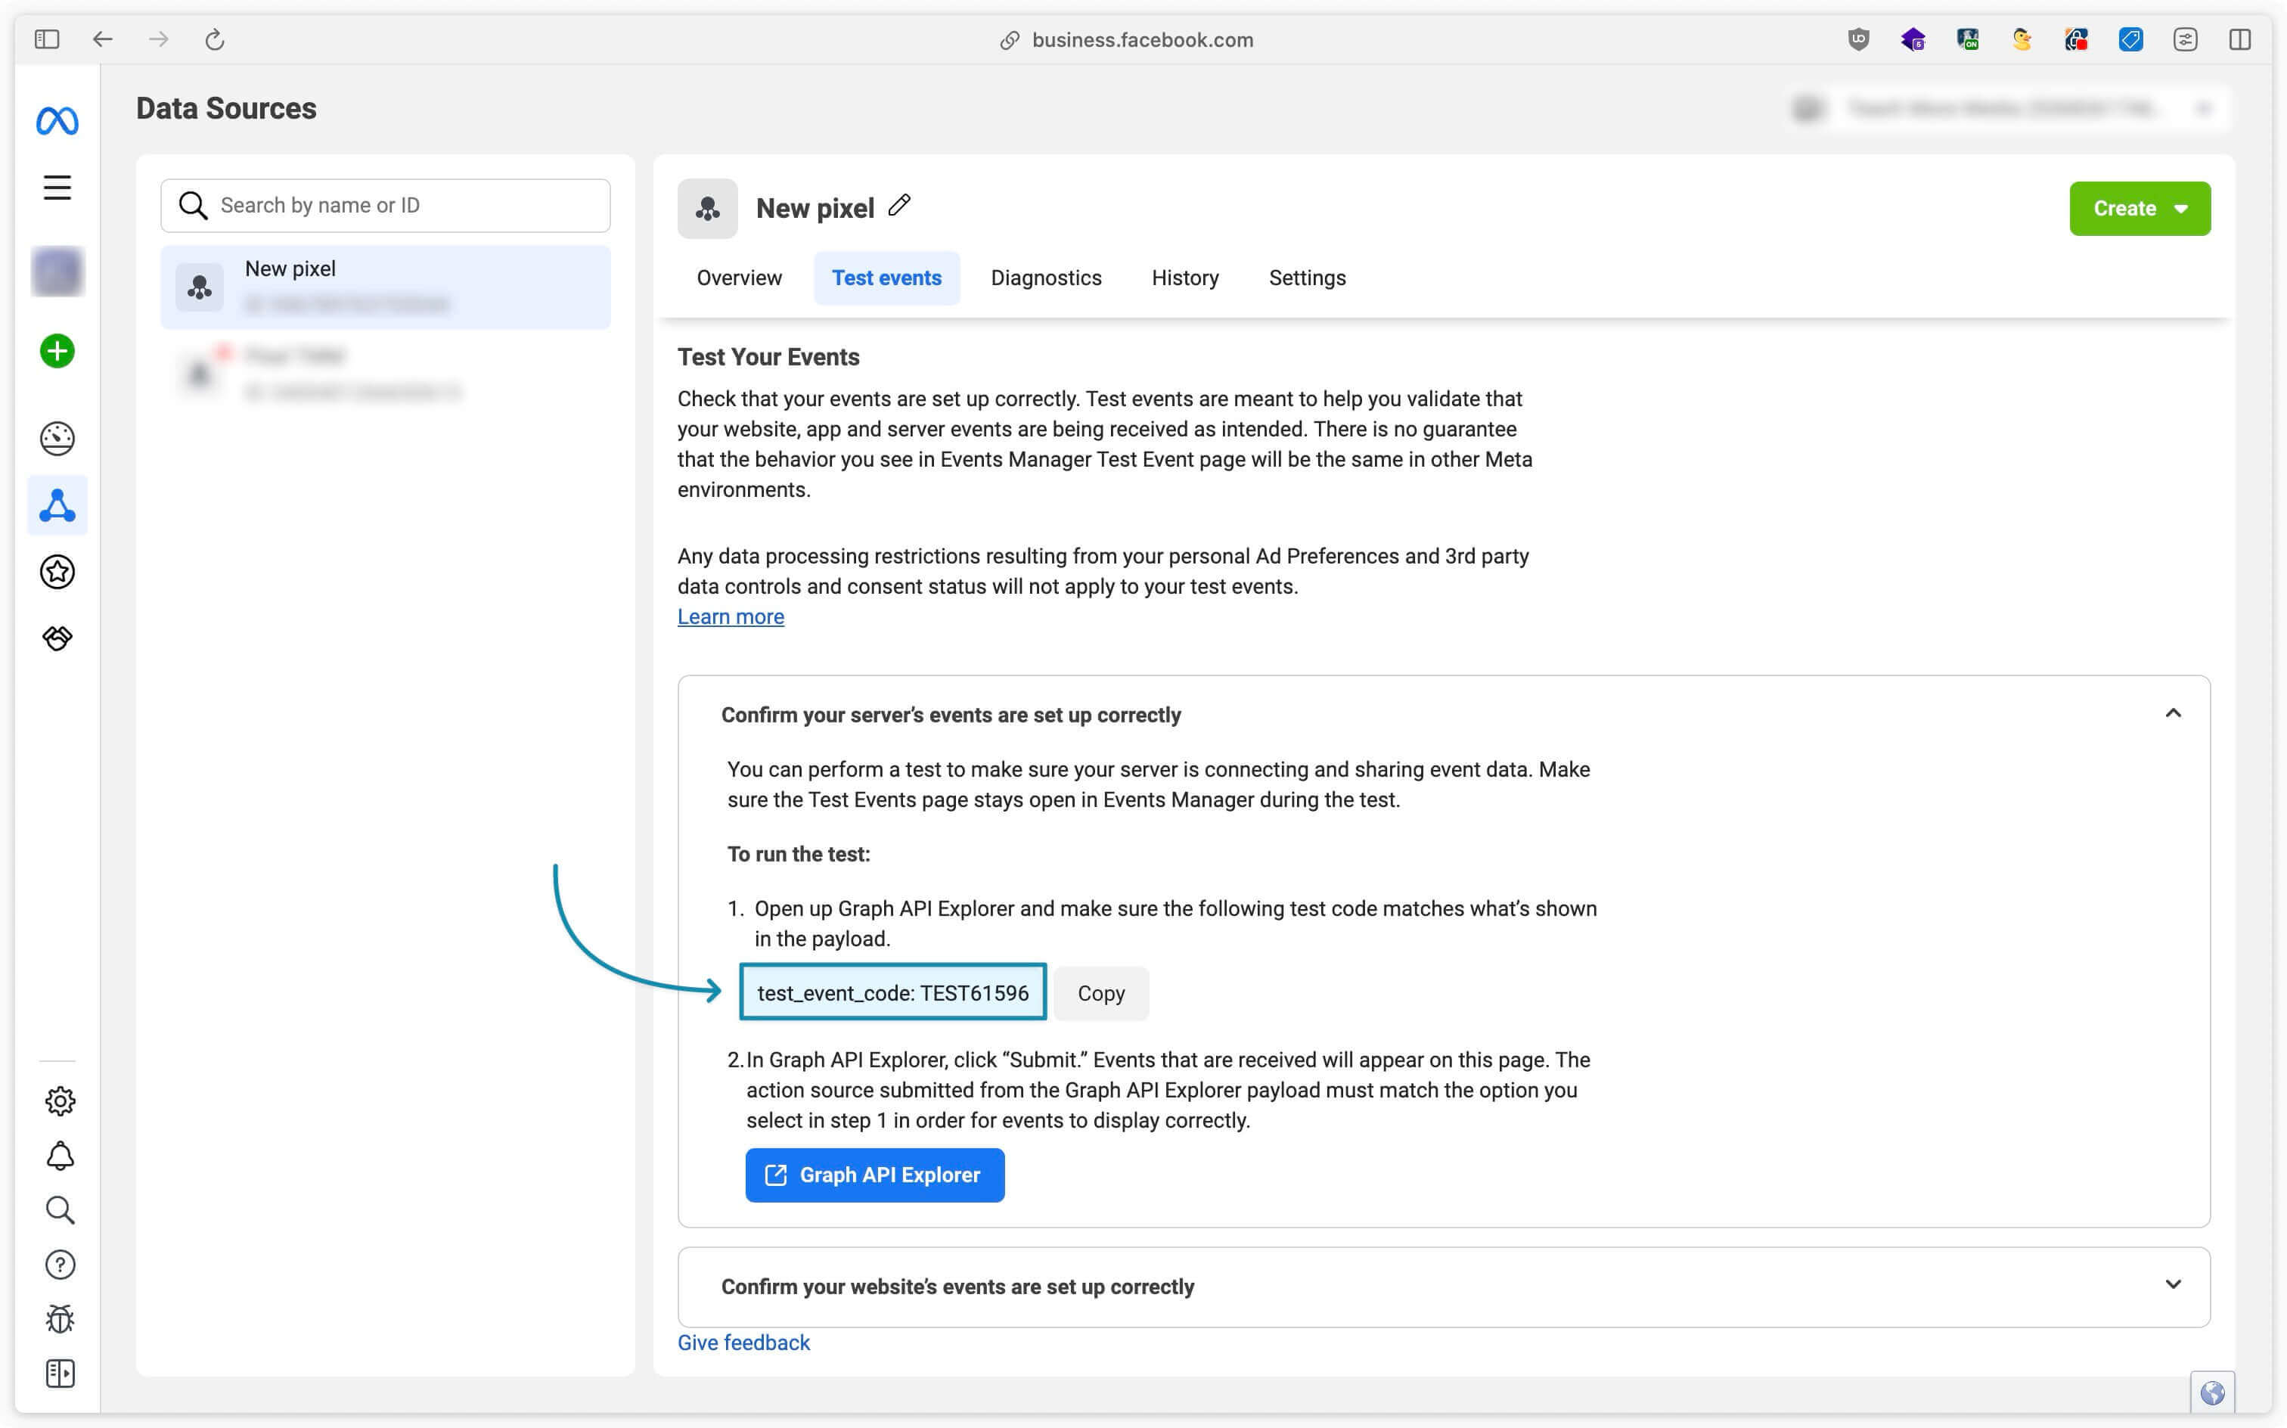Screen dimensions: 2287x1428
Task: Switch to the Overview tab
Action: pos(740,276)
